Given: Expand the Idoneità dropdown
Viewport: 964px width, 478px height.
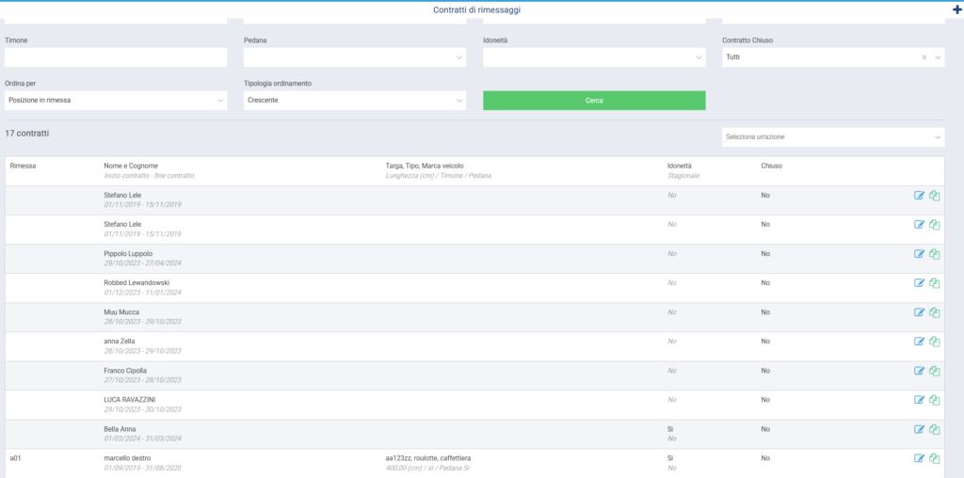Looking at the screenshot, I should [593, 57].
